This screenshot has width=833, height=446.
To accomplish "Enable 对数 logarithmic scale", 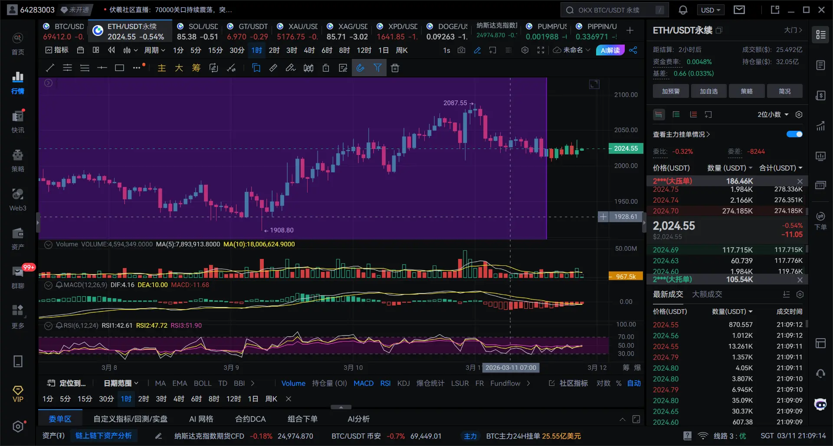I will tap(603, 383).
